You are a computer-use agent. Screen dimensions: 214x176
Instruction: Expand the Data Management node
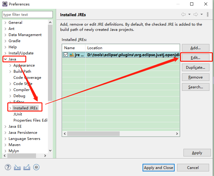[x=5, y=35]
